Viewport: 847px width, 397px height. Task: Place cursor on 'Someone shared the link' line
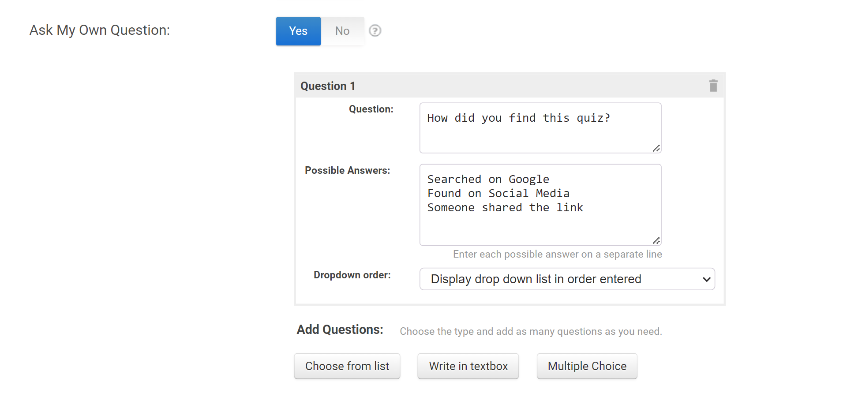coord(505,208)
